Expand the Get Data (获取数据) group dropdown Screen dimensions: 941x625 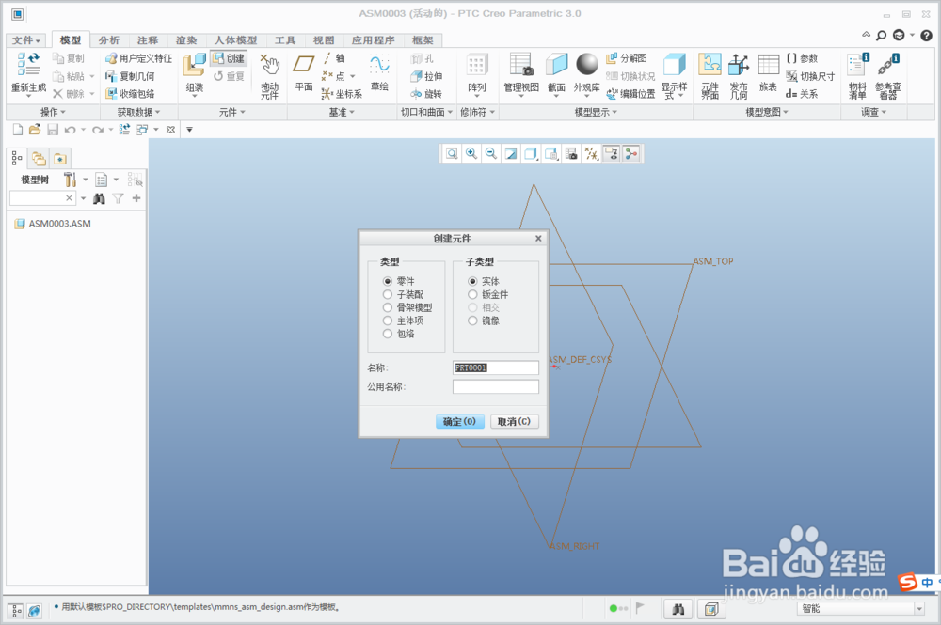pyautogui.click(x=138, y=112)
